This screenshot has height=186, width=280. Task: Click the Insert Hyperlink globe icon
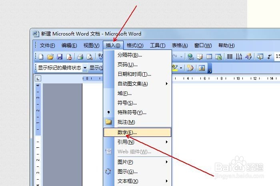tap(190, 57)
